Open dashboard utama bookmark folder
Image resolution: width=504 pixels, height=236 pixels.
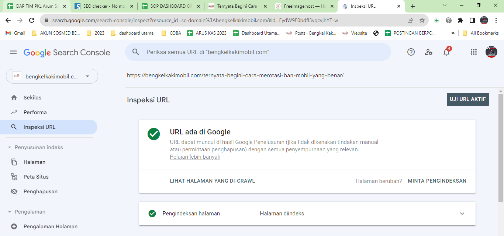pos(132,33)
